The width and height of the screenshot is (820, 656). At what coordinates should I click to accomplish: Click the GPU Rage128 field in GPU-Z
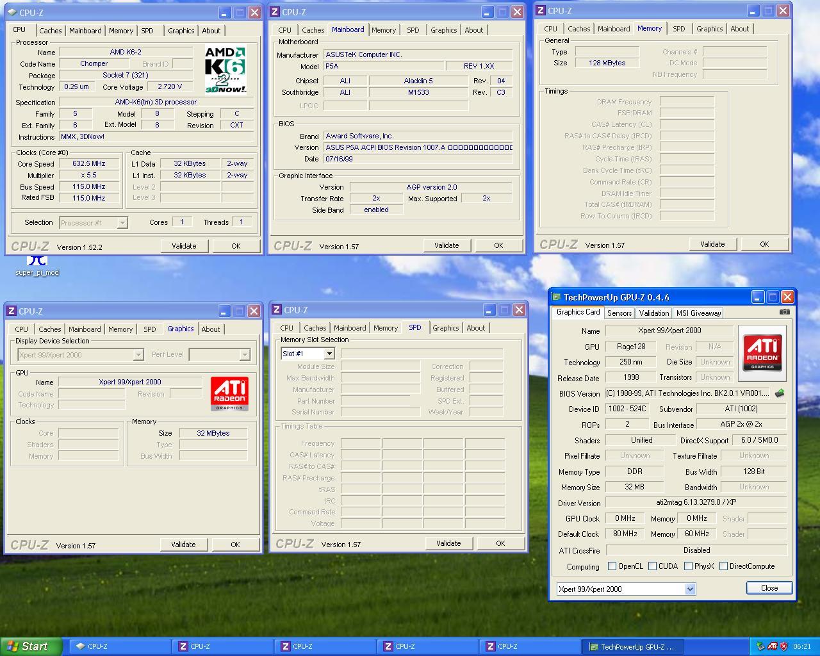630,347
